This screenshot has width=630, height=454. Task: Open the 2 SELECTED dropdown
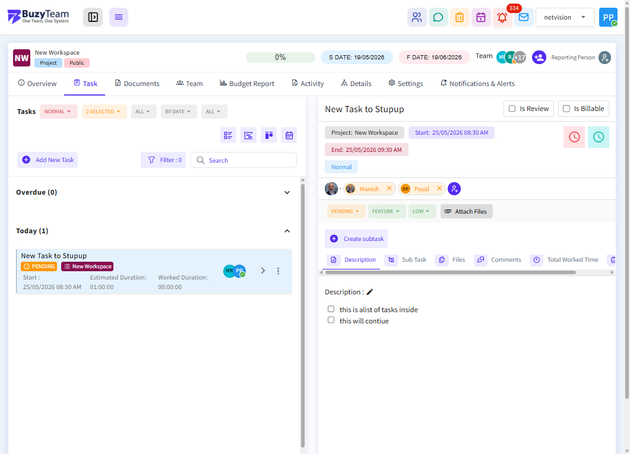click(104, 112)
